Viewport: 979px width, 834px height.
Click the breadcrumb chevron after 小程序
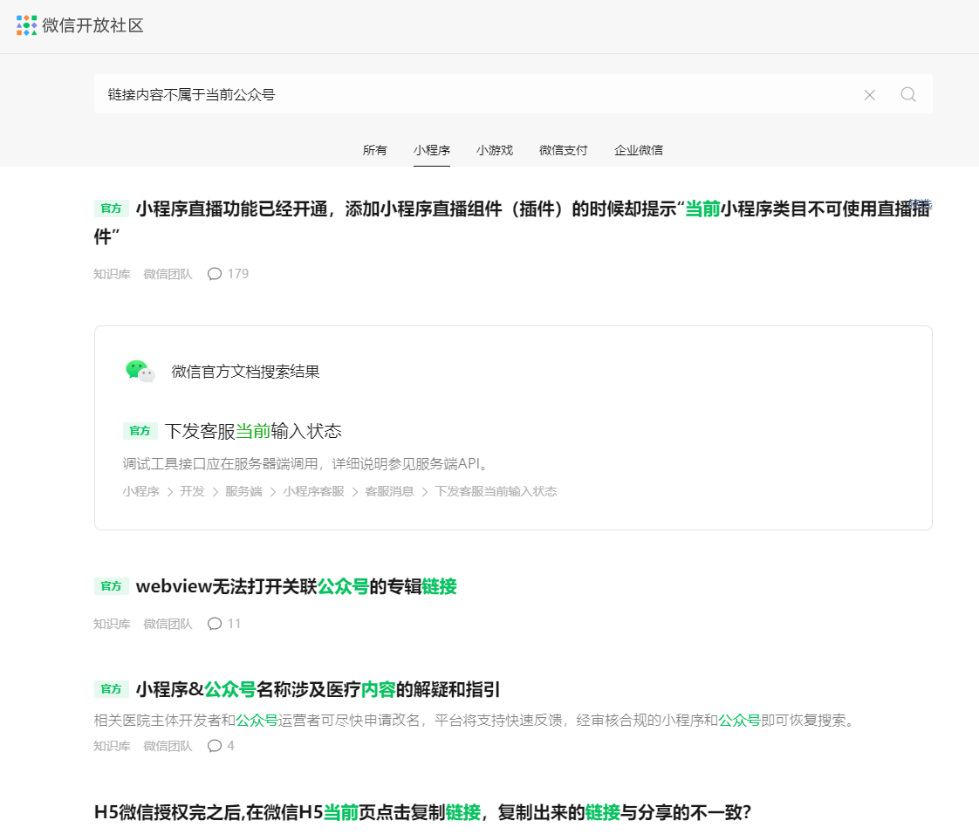click(x=170, y=493)
